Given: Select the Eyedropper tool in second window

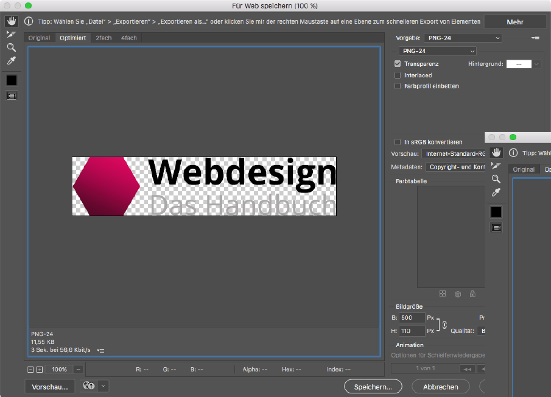Looking at the screenshot, I should 496,192.
